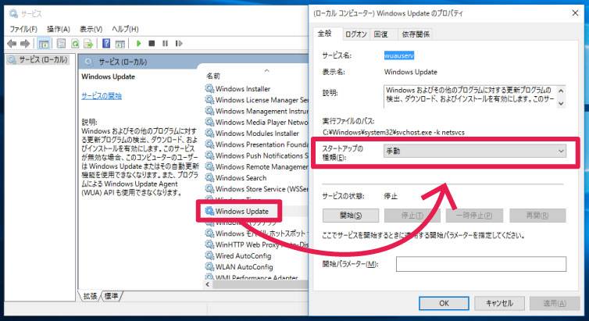
Task: Open properties toolbar icon in Services window
Action: [61, 44]
